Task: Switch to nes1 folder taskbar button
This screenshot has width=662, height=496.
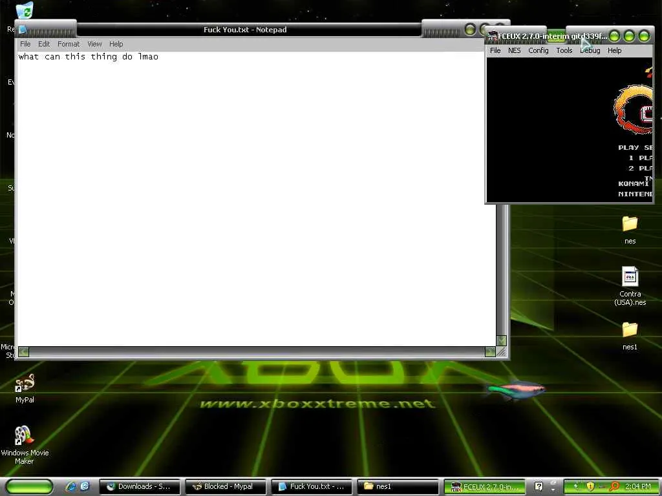Action: tap(398, 486)
